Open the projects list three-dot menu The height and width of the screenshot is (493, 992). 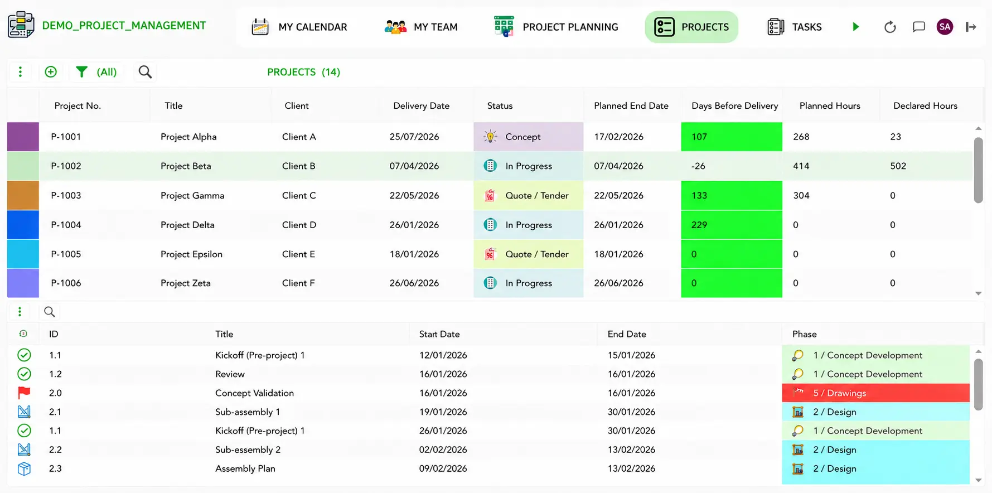pos(20,72)
